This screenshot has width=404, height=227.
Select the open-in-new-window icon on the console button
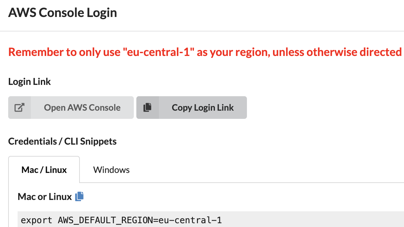19,107
